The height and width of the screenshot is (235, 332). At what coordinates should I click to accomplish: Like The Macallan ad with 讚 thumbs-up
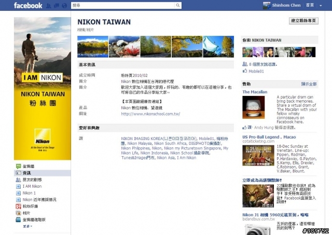point(247,127)
